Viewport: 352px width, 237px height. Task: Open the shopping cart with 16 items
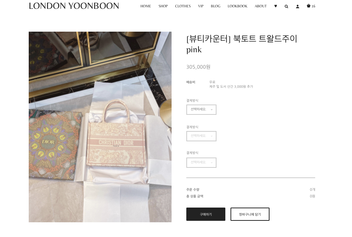coord(311,6)
